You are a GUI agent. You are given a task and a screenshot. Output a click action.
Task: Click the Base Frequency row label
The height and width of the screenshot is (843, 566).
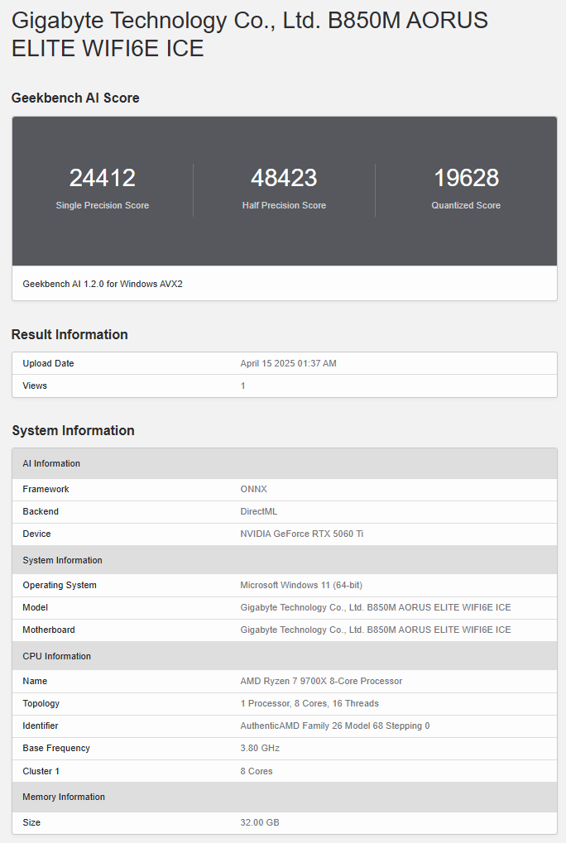click(x=56, y=749)
